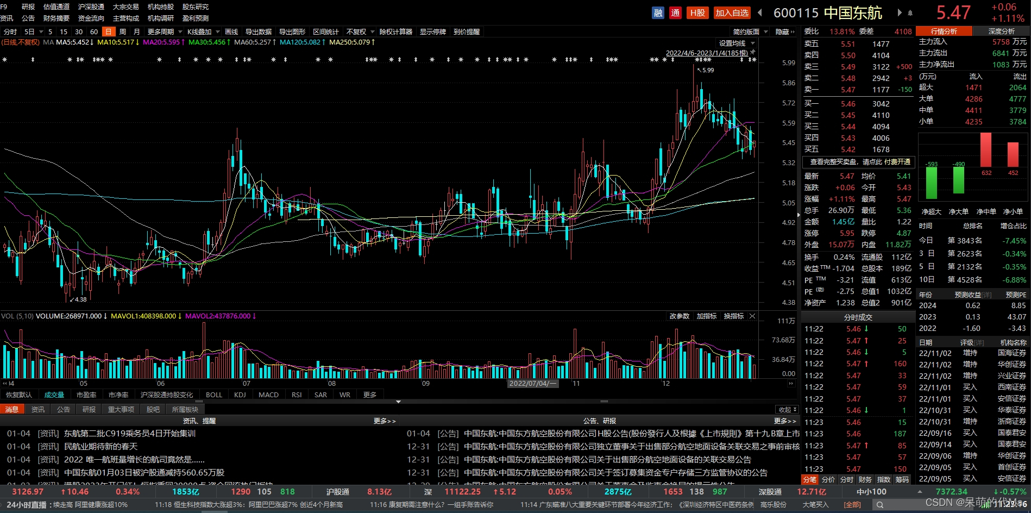Select the weekly 周 K-line period
This screenshot has height=513, width=1031.
point(123,32)
